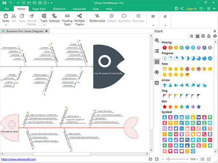Open the edrawsoft.com website link
The width and height of the screenshot is (218, 163).
(x=19, y=159)
